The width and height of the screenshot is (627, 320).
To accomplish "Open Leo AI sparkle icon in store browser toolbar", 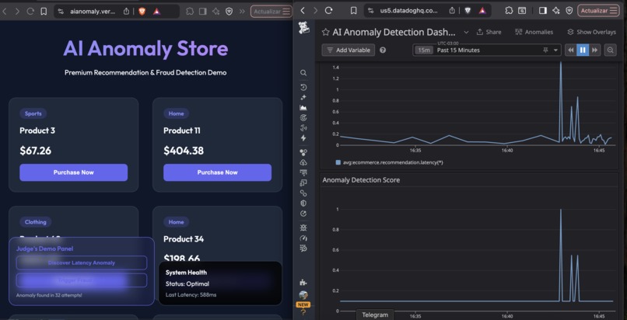I will (x=216, y=12).
